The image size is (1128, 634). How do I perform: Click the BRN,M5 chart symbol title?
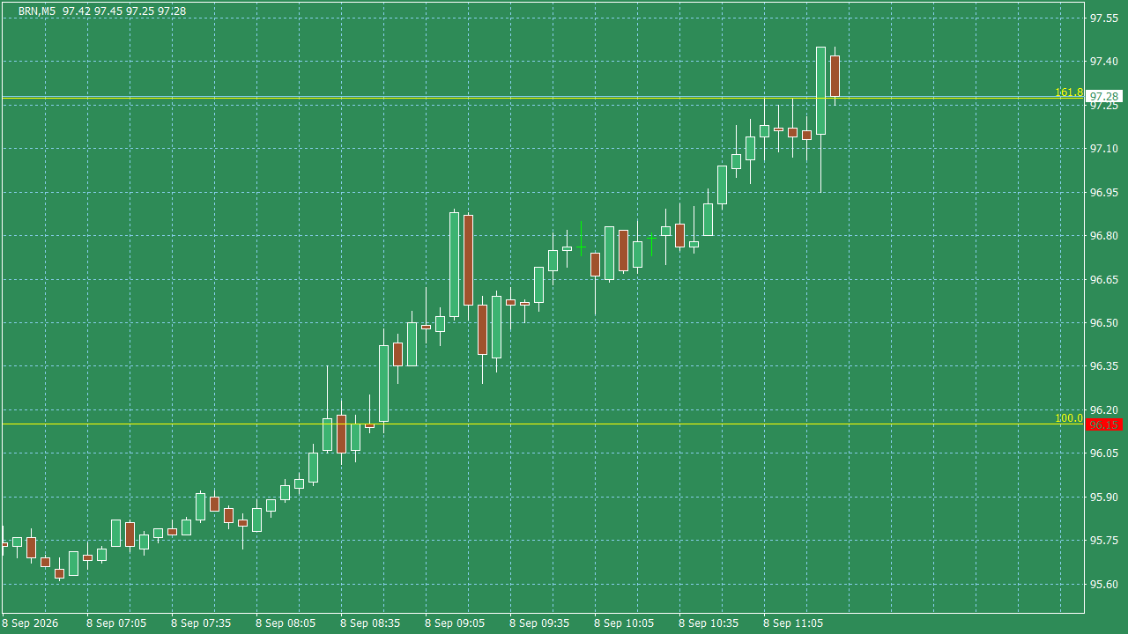coord(39,11)
